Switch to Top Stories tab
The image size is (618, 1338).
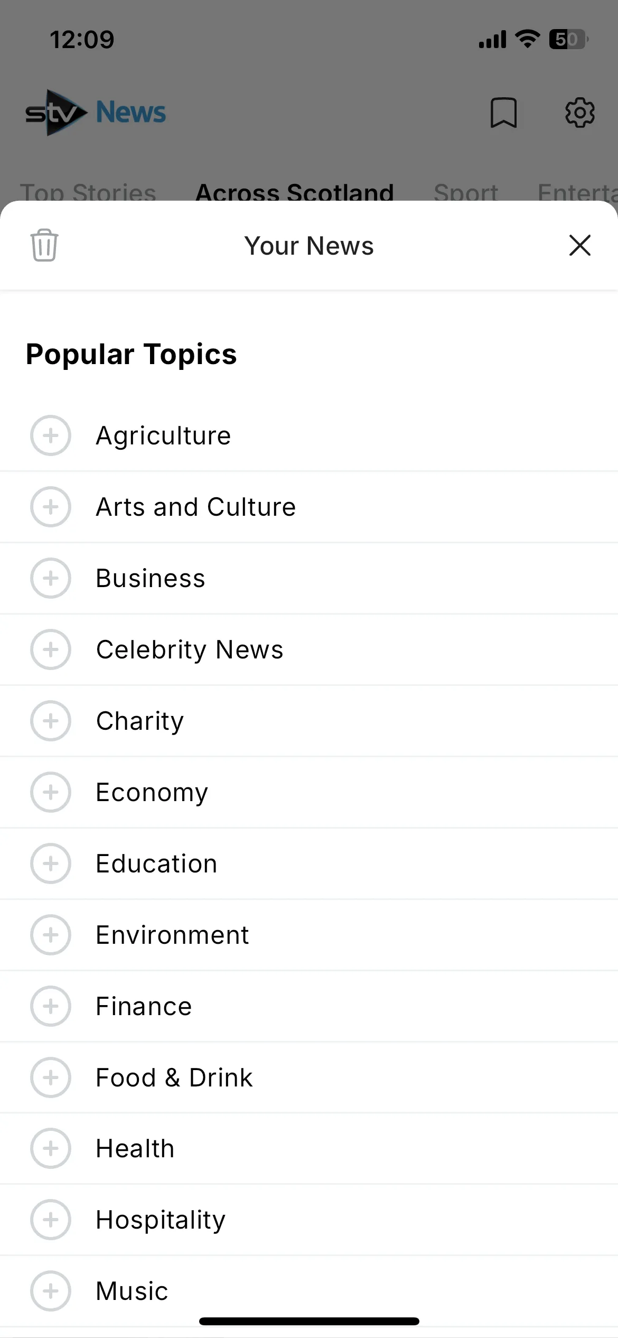click(x=88, y=192)
